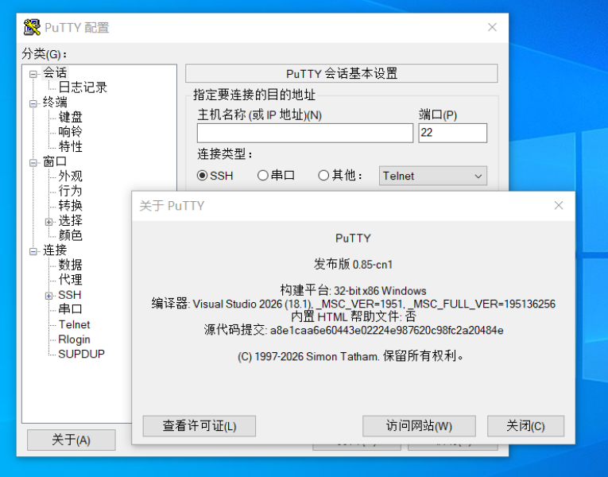This screenshot has height=477, width=608.
Task: Select SSH in the category tree
Action: point(70,295)
